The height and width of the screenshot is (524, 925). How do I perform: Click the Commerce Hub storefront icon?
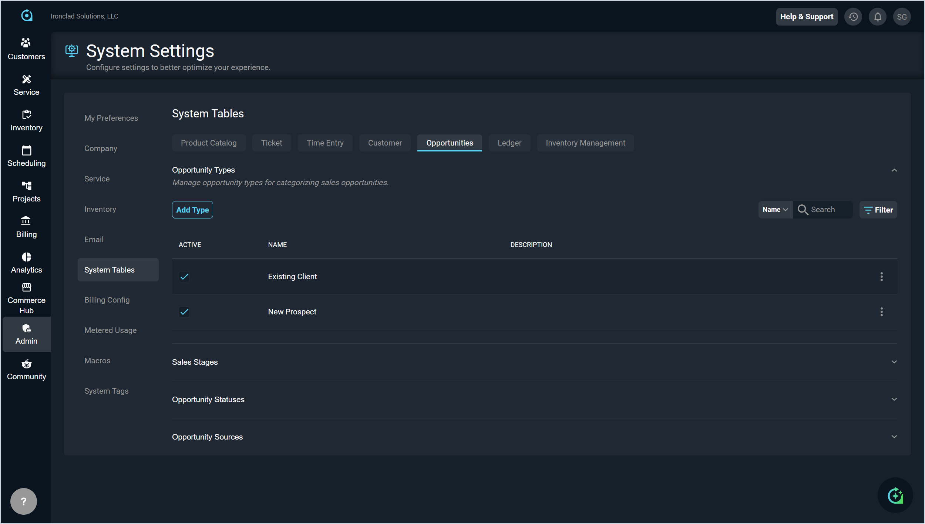(26, 287)
